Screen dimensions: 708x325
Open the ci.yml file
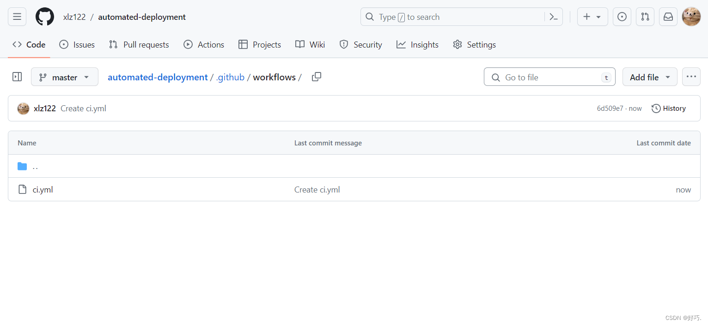[43, 189]
